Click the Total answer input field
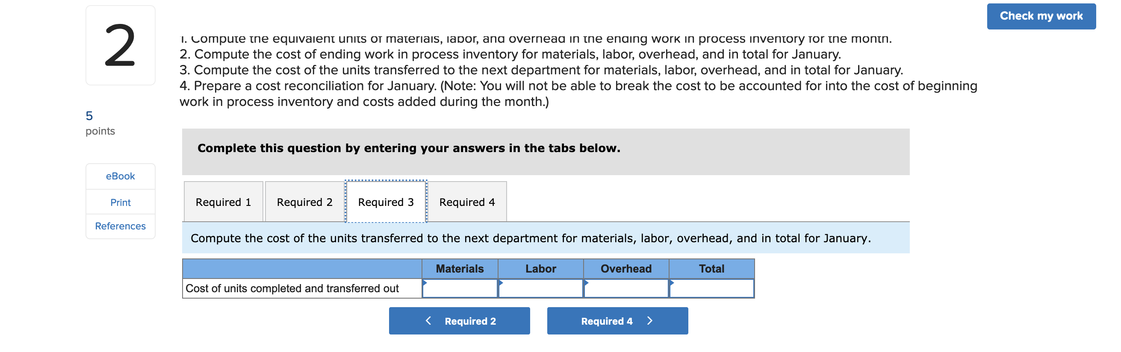This screenshot has width=1121, height=352. (712, 287)
